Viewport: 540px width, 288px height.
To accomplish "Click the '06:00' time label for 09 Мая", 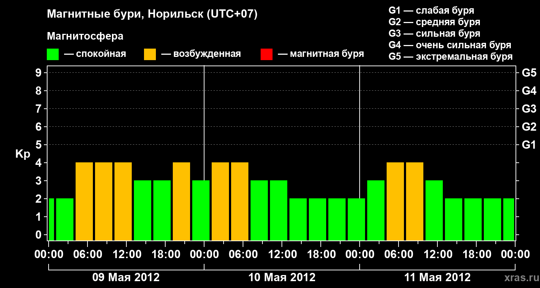I will click(89, 254).
